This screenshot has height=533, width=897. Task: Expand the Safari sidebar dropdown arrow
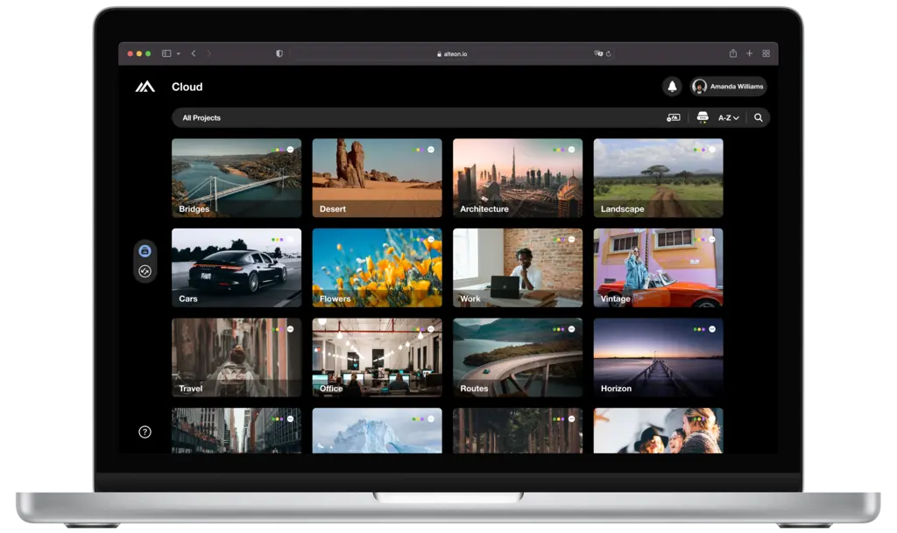pos(179,53)
